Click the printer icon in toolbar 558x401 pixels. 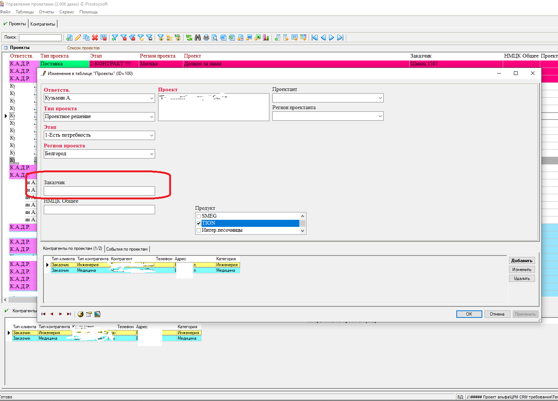click(x=206, y=38)
